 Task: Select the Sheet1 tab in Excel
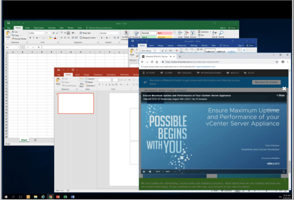pos(24,140)
